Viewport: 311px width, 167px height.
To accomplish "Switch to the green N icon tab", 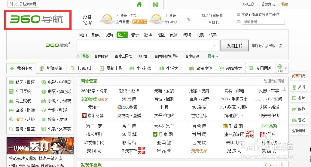I will point(155,4).
